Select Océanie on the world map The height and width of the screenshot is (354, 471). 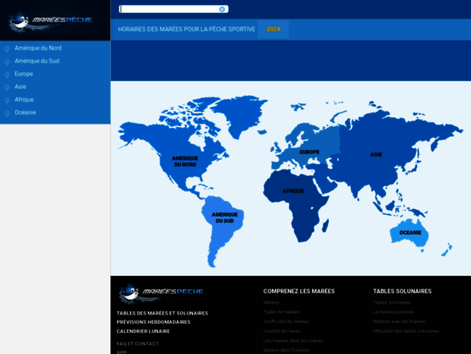pos(409,232)
